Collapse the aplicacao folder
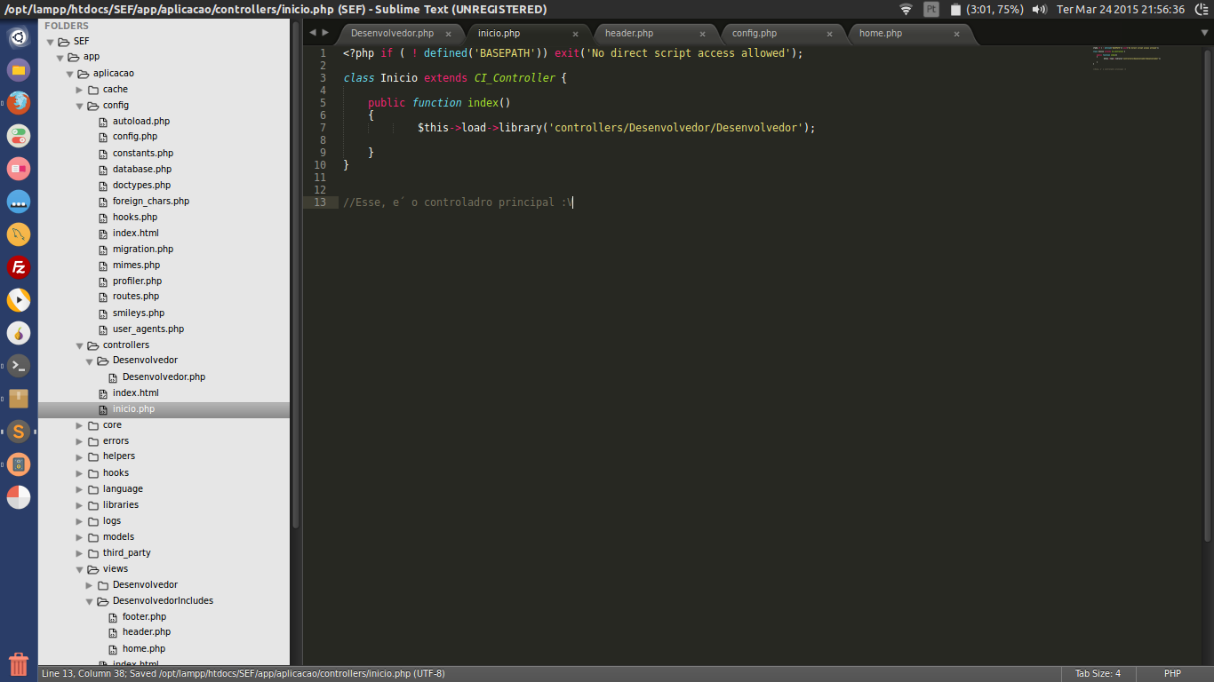The width and height of the screenshot is (1214, 682). click(x=70, y=74)
